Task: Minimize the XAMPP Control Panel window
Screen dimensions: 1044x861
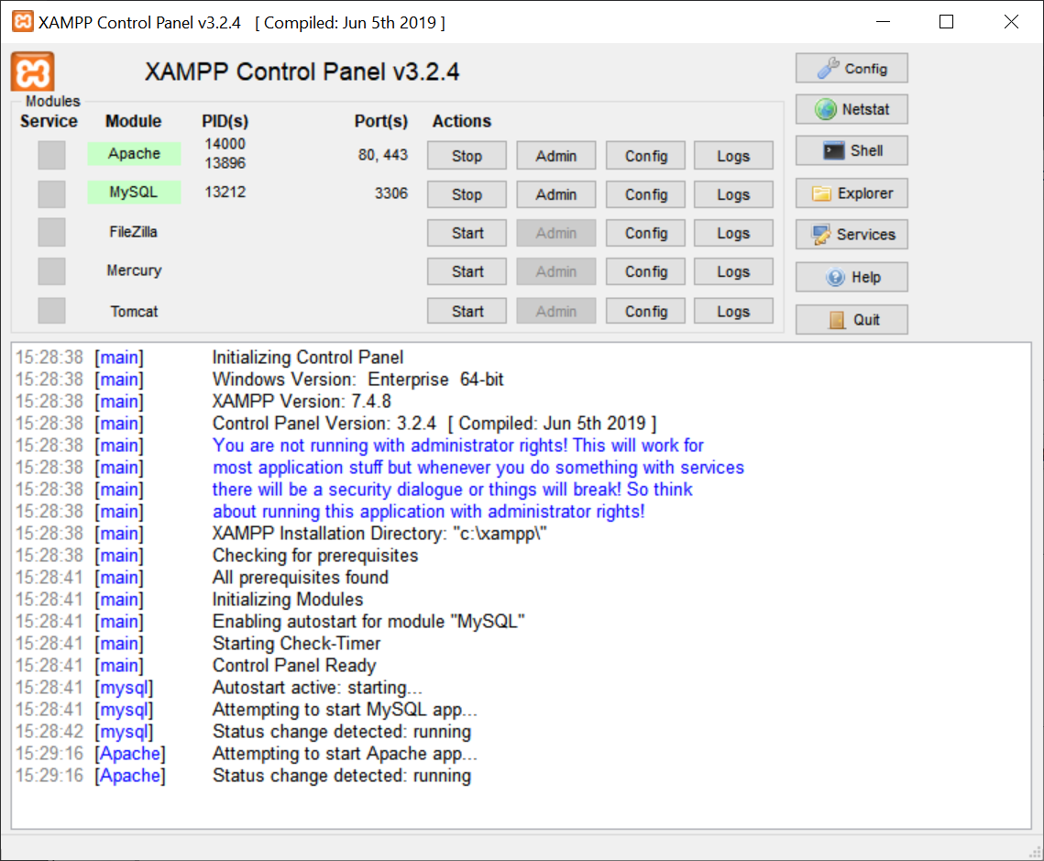Action: click(x=883, y=22)
